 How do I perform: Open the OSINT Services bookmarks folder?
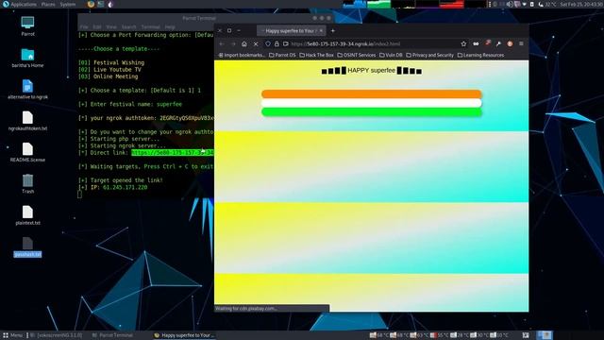click(x=357, y=55)
